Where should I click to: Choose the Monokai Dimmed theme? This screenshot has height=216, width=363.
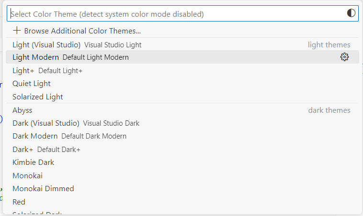(182, 188)
